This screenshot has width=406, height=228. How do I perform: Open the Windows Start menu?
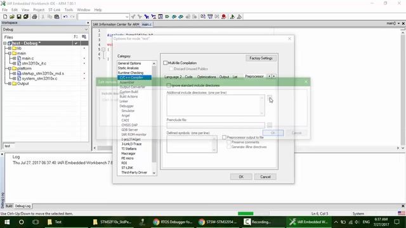[7, 222]
